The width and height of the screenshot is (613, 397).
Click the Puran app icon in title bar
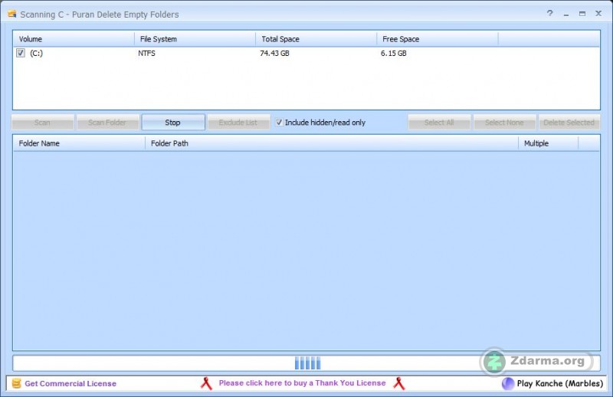[11, 14]
